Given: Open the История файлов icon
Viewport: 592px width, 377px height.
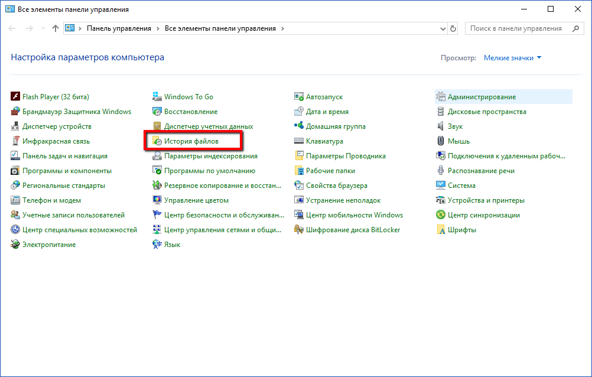Looking at the screenshot, I should coord(157,141).
